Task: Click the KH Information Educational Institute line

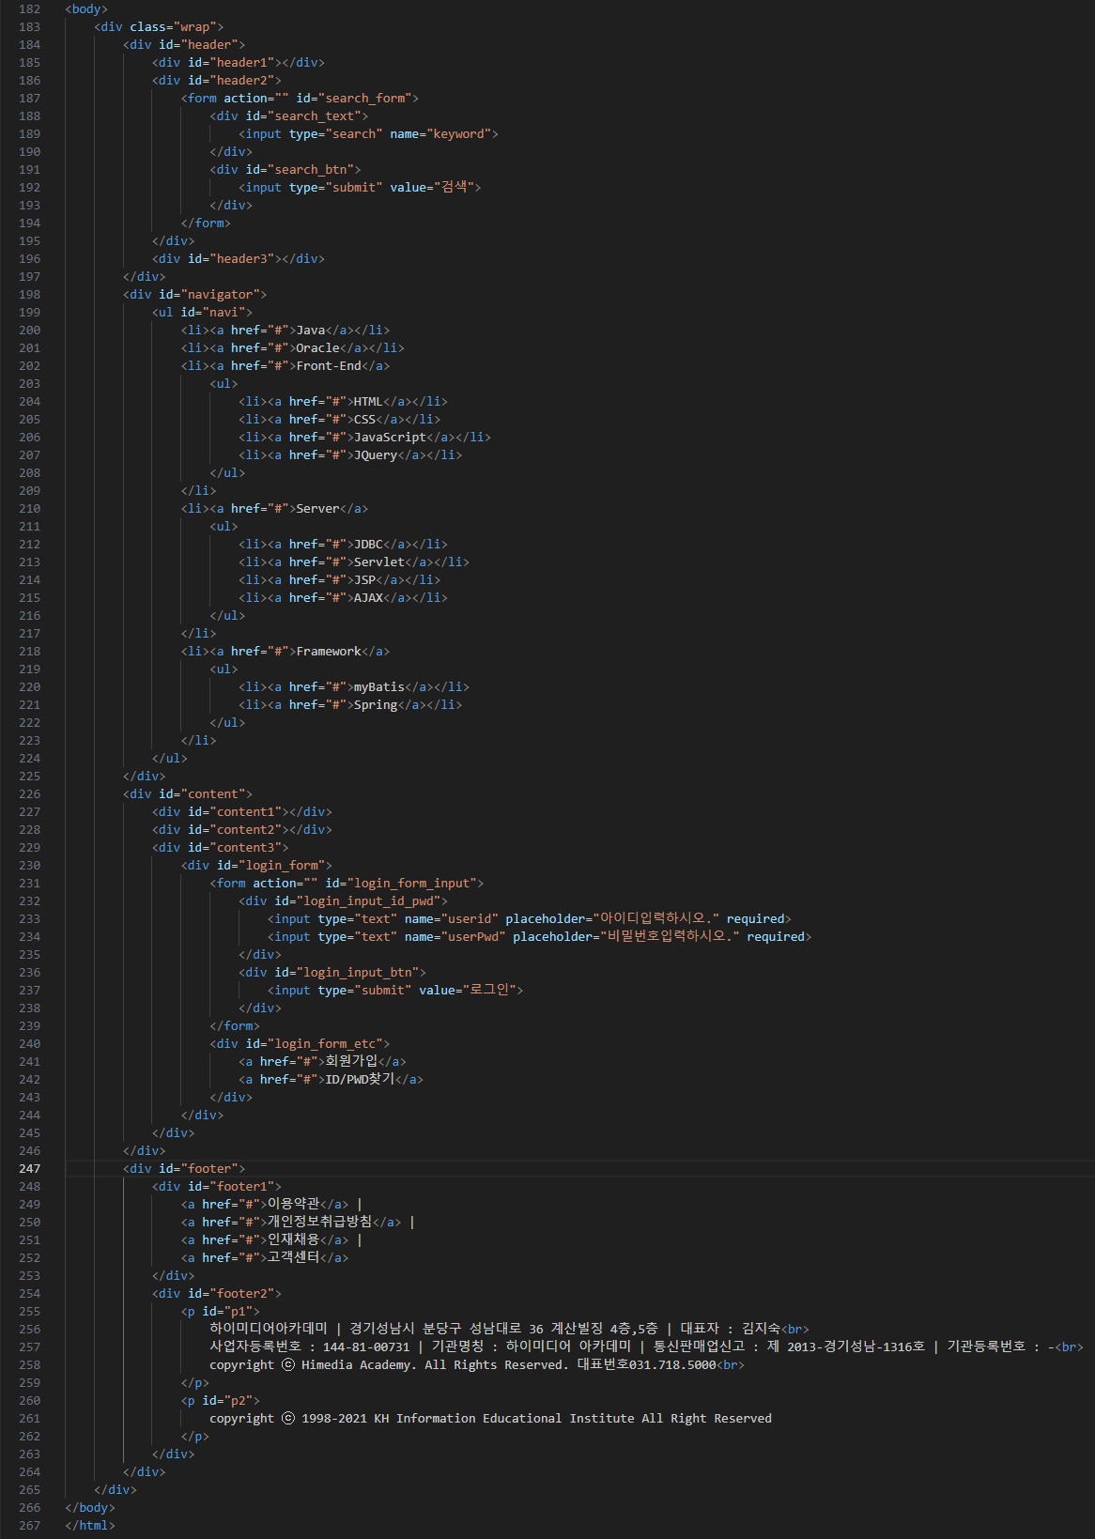Action: tap(491, 1419)
